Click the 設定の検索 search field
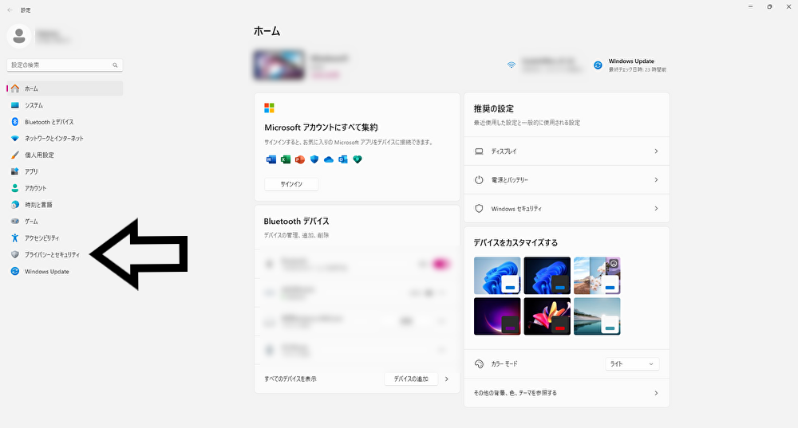 [x=65, y=65]
